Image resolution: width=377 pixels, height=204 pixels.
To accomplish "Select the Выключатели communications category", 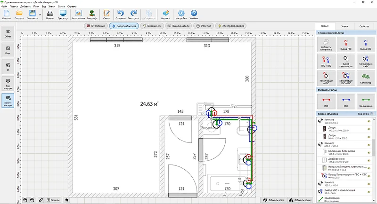I will (x=179, y=26).
